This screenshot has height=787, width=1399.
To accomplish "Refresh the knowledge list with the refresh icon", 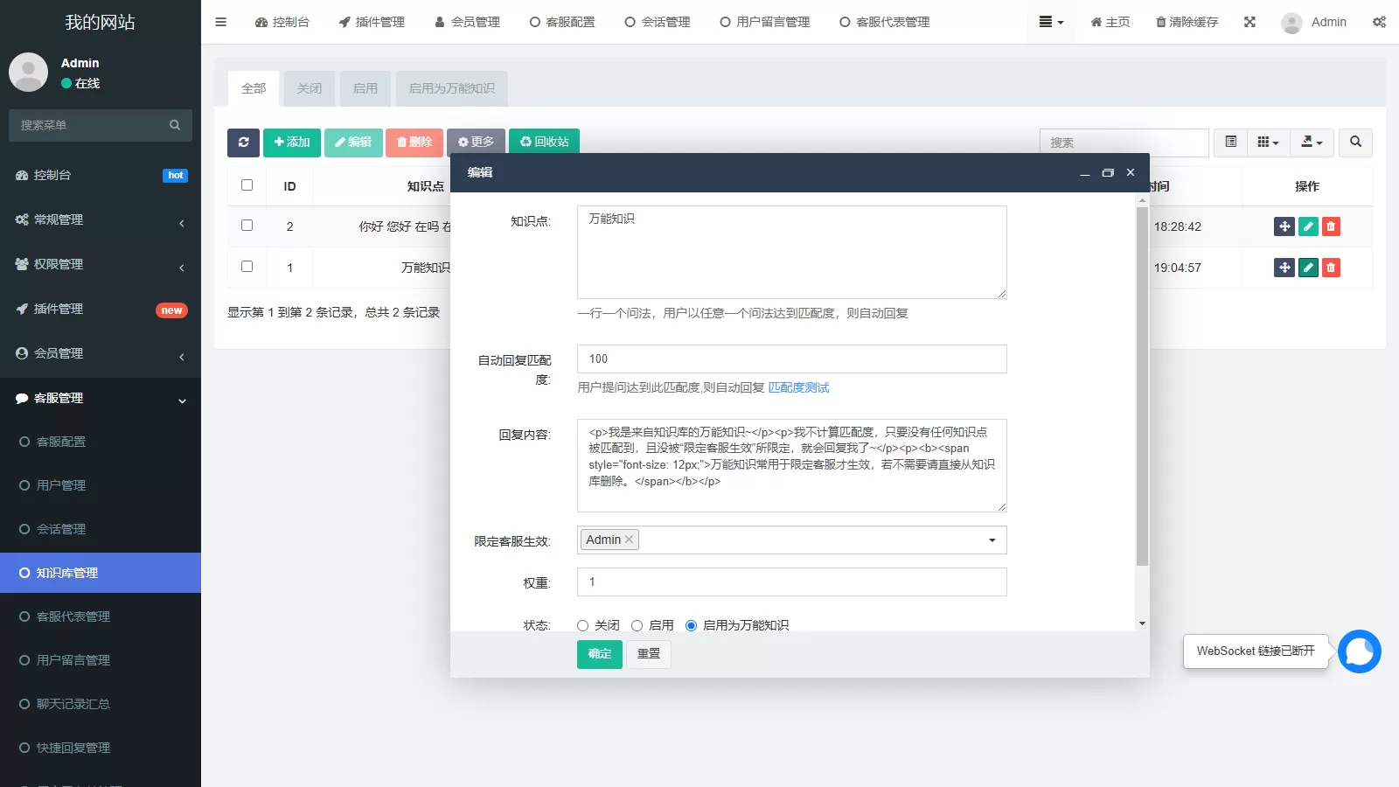I will coord(243,142).
